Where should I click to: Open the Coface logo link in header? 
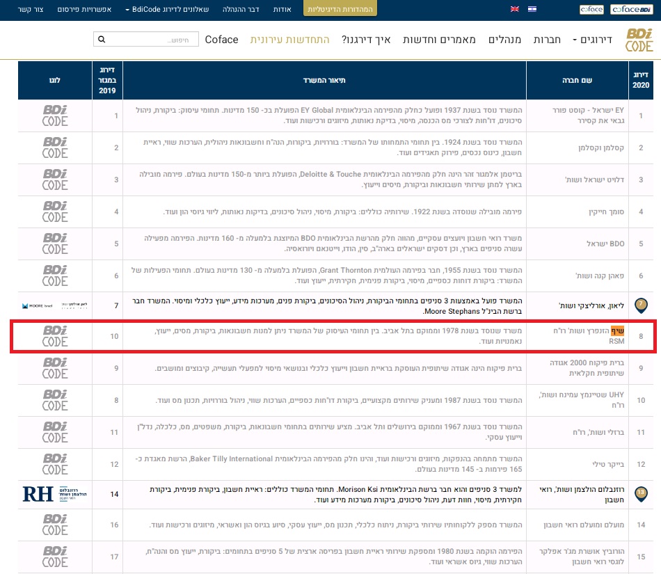click(591, 9)
